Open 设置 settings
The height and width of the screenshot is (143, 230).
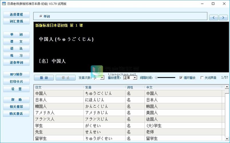click(x=16, y=89)
